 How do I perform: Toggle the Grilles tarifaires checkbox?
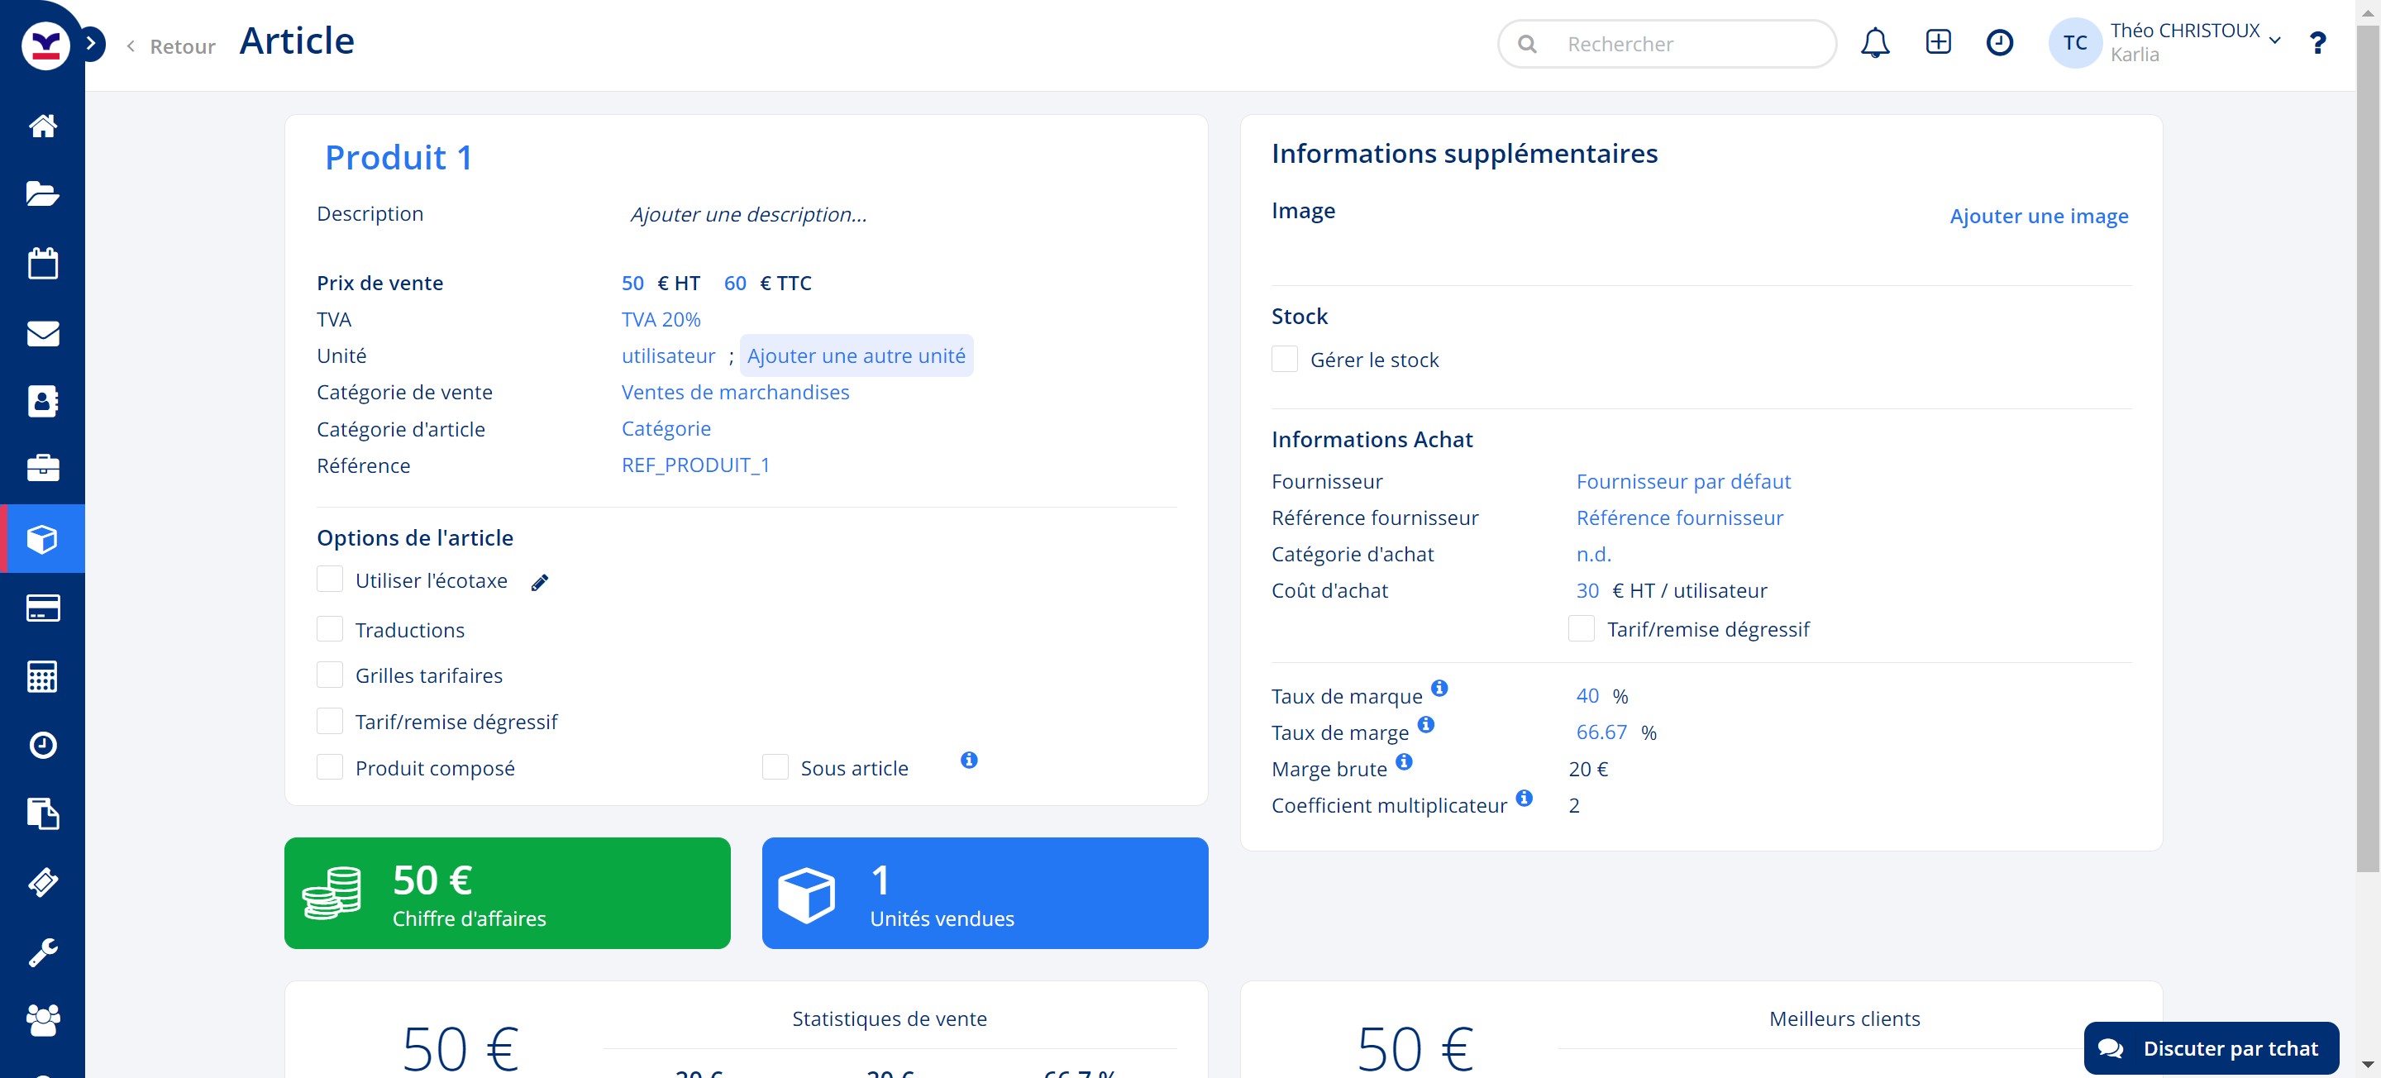(330, 675)
